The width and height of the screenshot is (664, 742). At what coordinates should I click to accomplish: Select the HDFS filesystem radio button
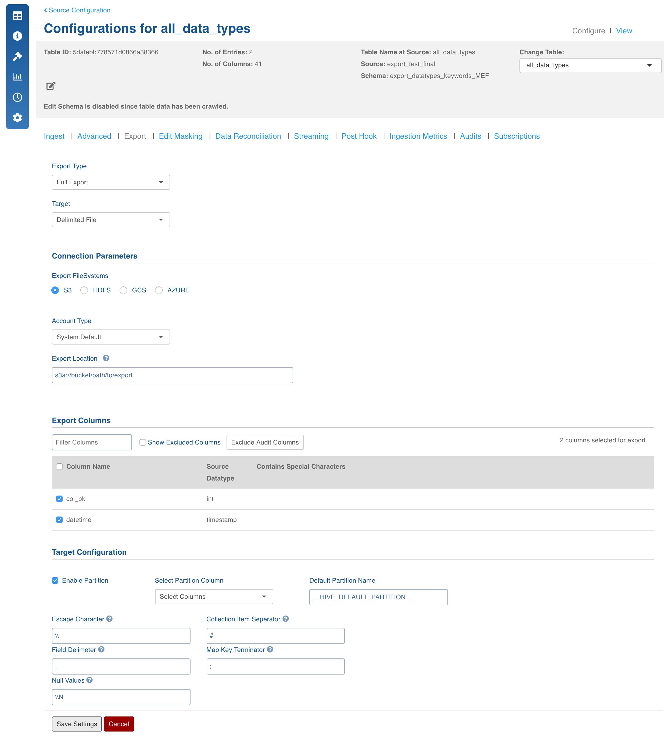pyautogui.click(x=84, y=291)
